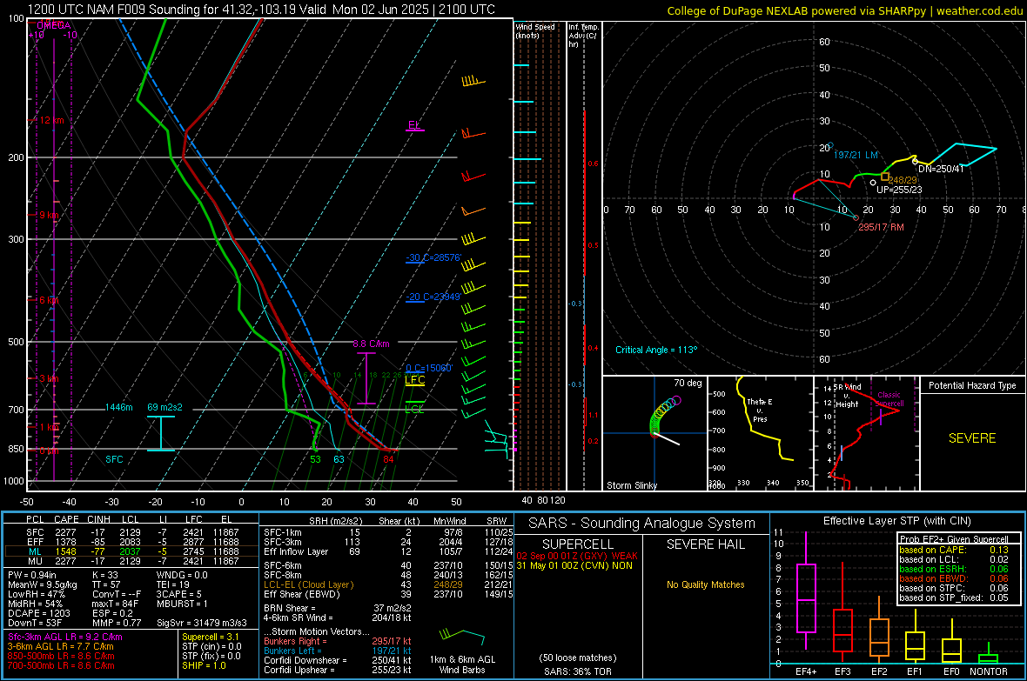1027x681 pixels.
Task: Click the 31 May 01 00Z (CVN) NON analogue
Action: point(574,565)
